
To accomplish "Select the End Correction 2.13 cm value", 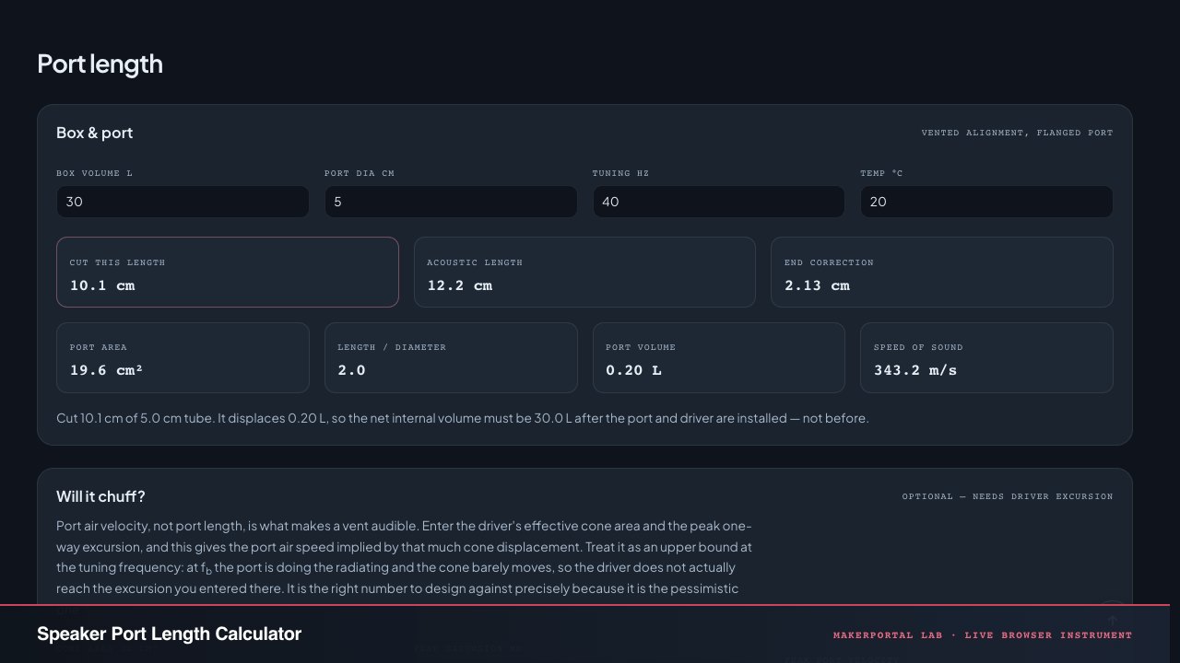I will pyautogui.click(x=817, y=285).
